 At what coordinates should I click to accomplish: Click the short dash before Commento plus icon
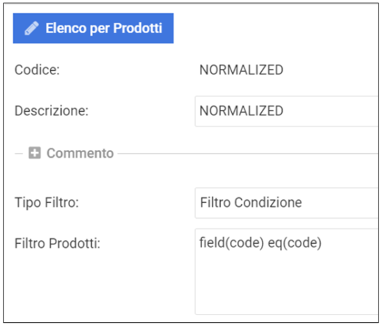[19, 153]
